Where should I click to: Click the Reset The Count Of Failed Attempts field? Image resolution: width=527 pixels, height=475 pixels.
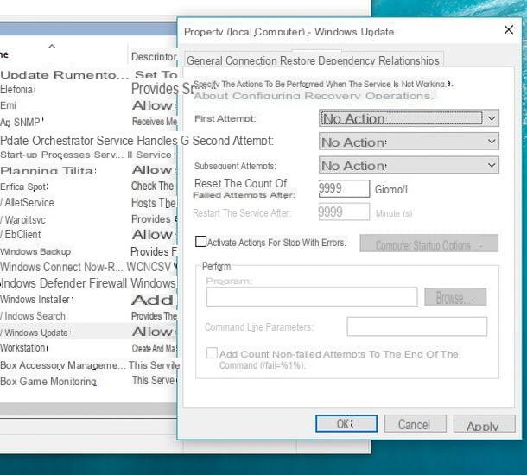(x=344, y=188)
